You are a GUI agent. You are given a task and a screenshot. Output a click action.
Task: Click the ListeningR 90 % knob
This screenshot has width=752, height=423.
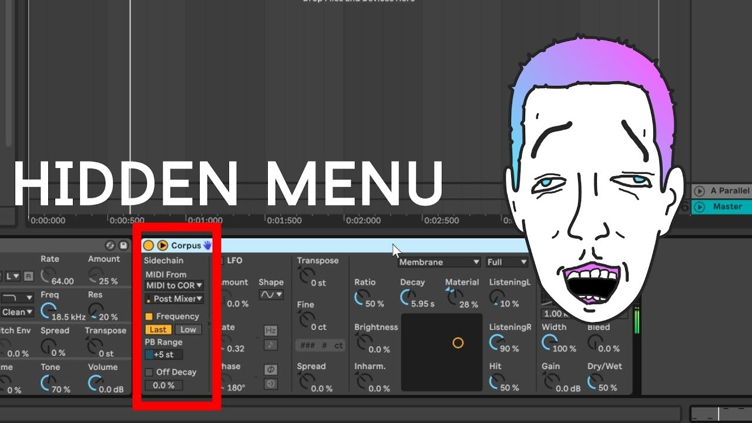pyautogui.click(x=497, y=341)
